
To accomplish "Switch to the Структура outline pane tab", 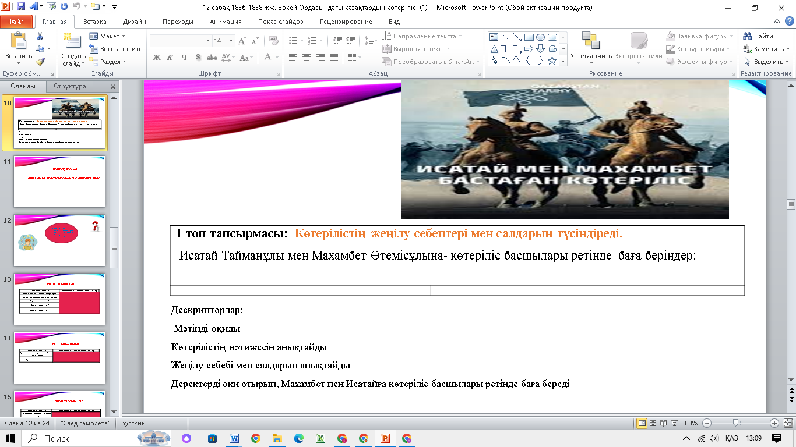I will point(70,86).
